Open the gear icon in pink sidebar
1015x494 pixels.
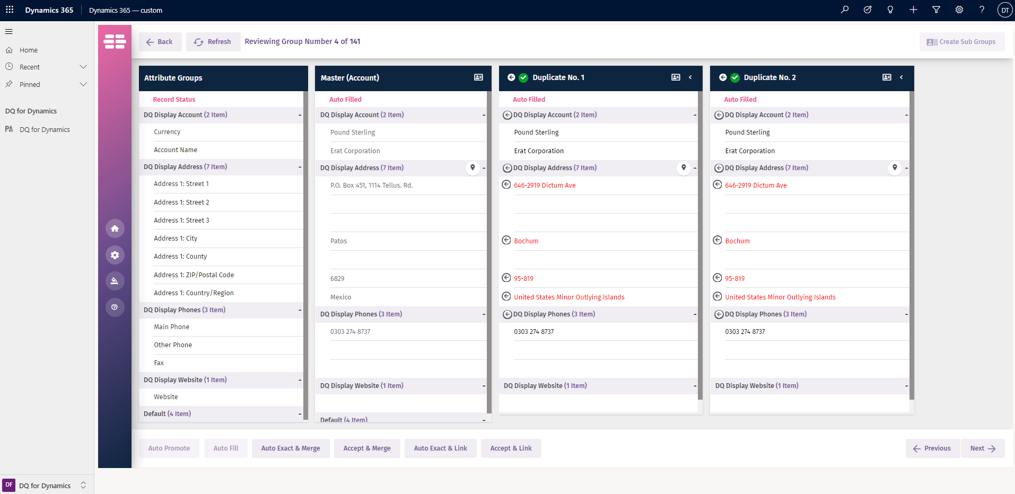pyautogui.click(x=115, y=255)
